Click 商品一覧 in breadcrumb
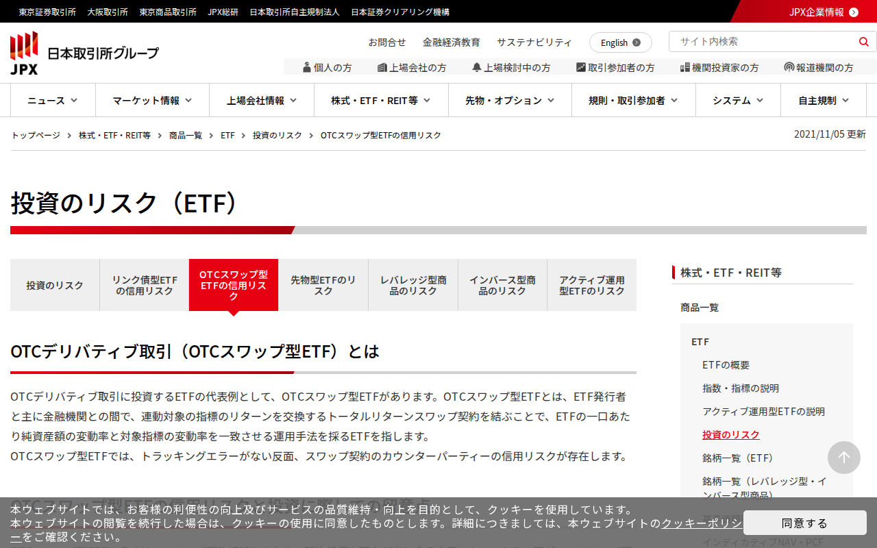The width and height of the screenshot is (877, 548). coord(186,136)
